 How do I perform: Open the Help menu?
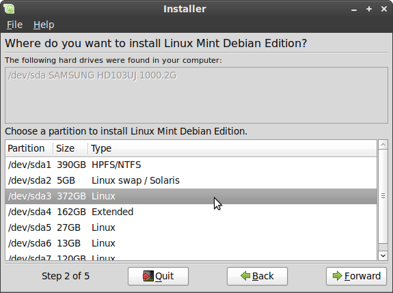tap(44, 25)
